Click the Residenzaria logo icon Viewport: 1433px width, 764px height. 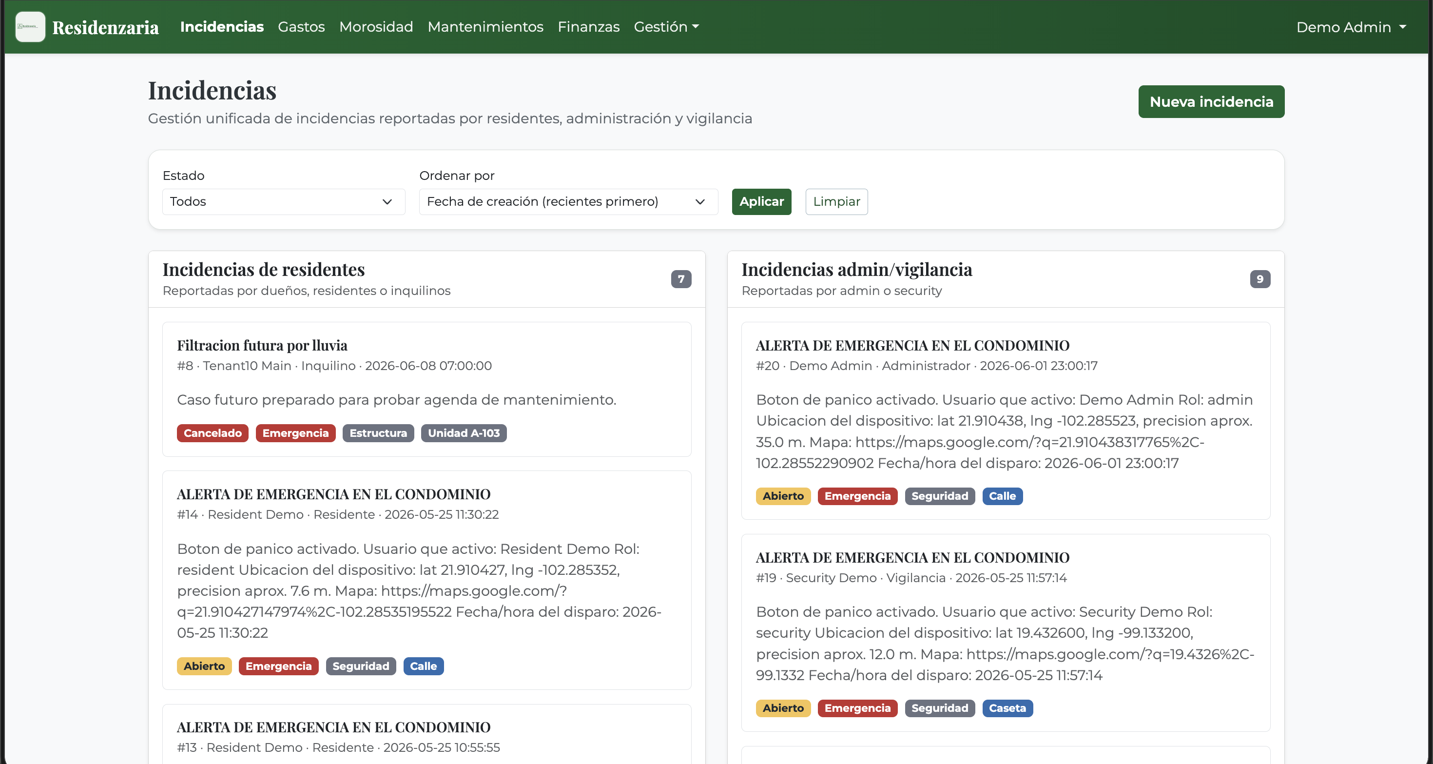(x=30, y=27)
